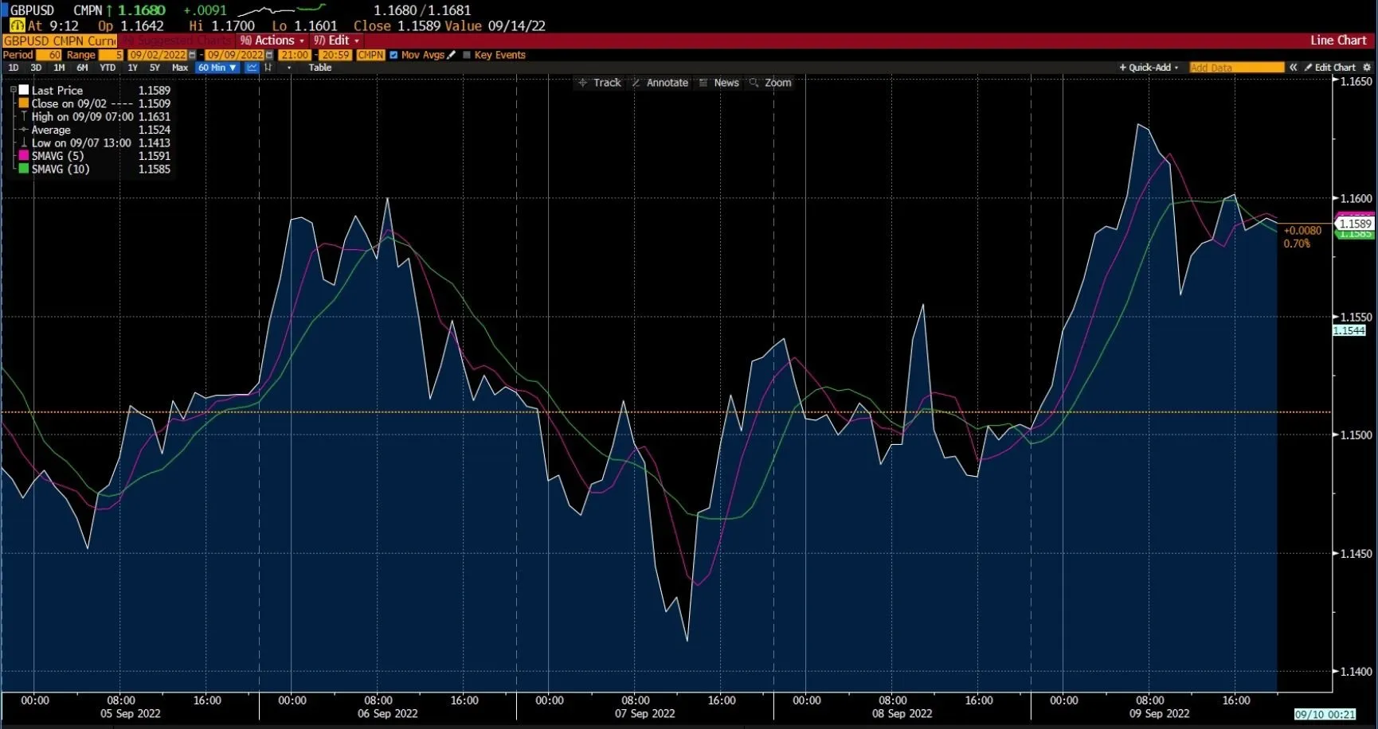Image resolution: width=1378 pixels, height=729 pixels.
Task: Click the Table button
Action: pos(319,68)
